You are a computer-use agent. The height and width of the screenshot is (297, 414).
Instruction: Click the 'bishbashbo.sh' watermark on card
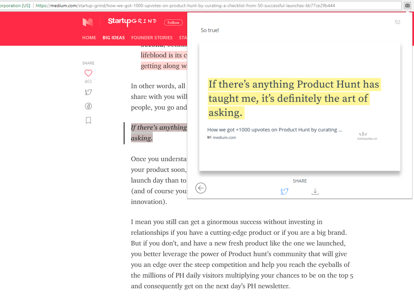(x=367, y=139)
